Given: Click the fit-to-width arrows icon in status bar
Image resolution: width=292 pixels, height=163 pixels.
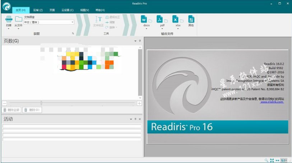Looking at the screenshot, I should click(x=278, y=160).
